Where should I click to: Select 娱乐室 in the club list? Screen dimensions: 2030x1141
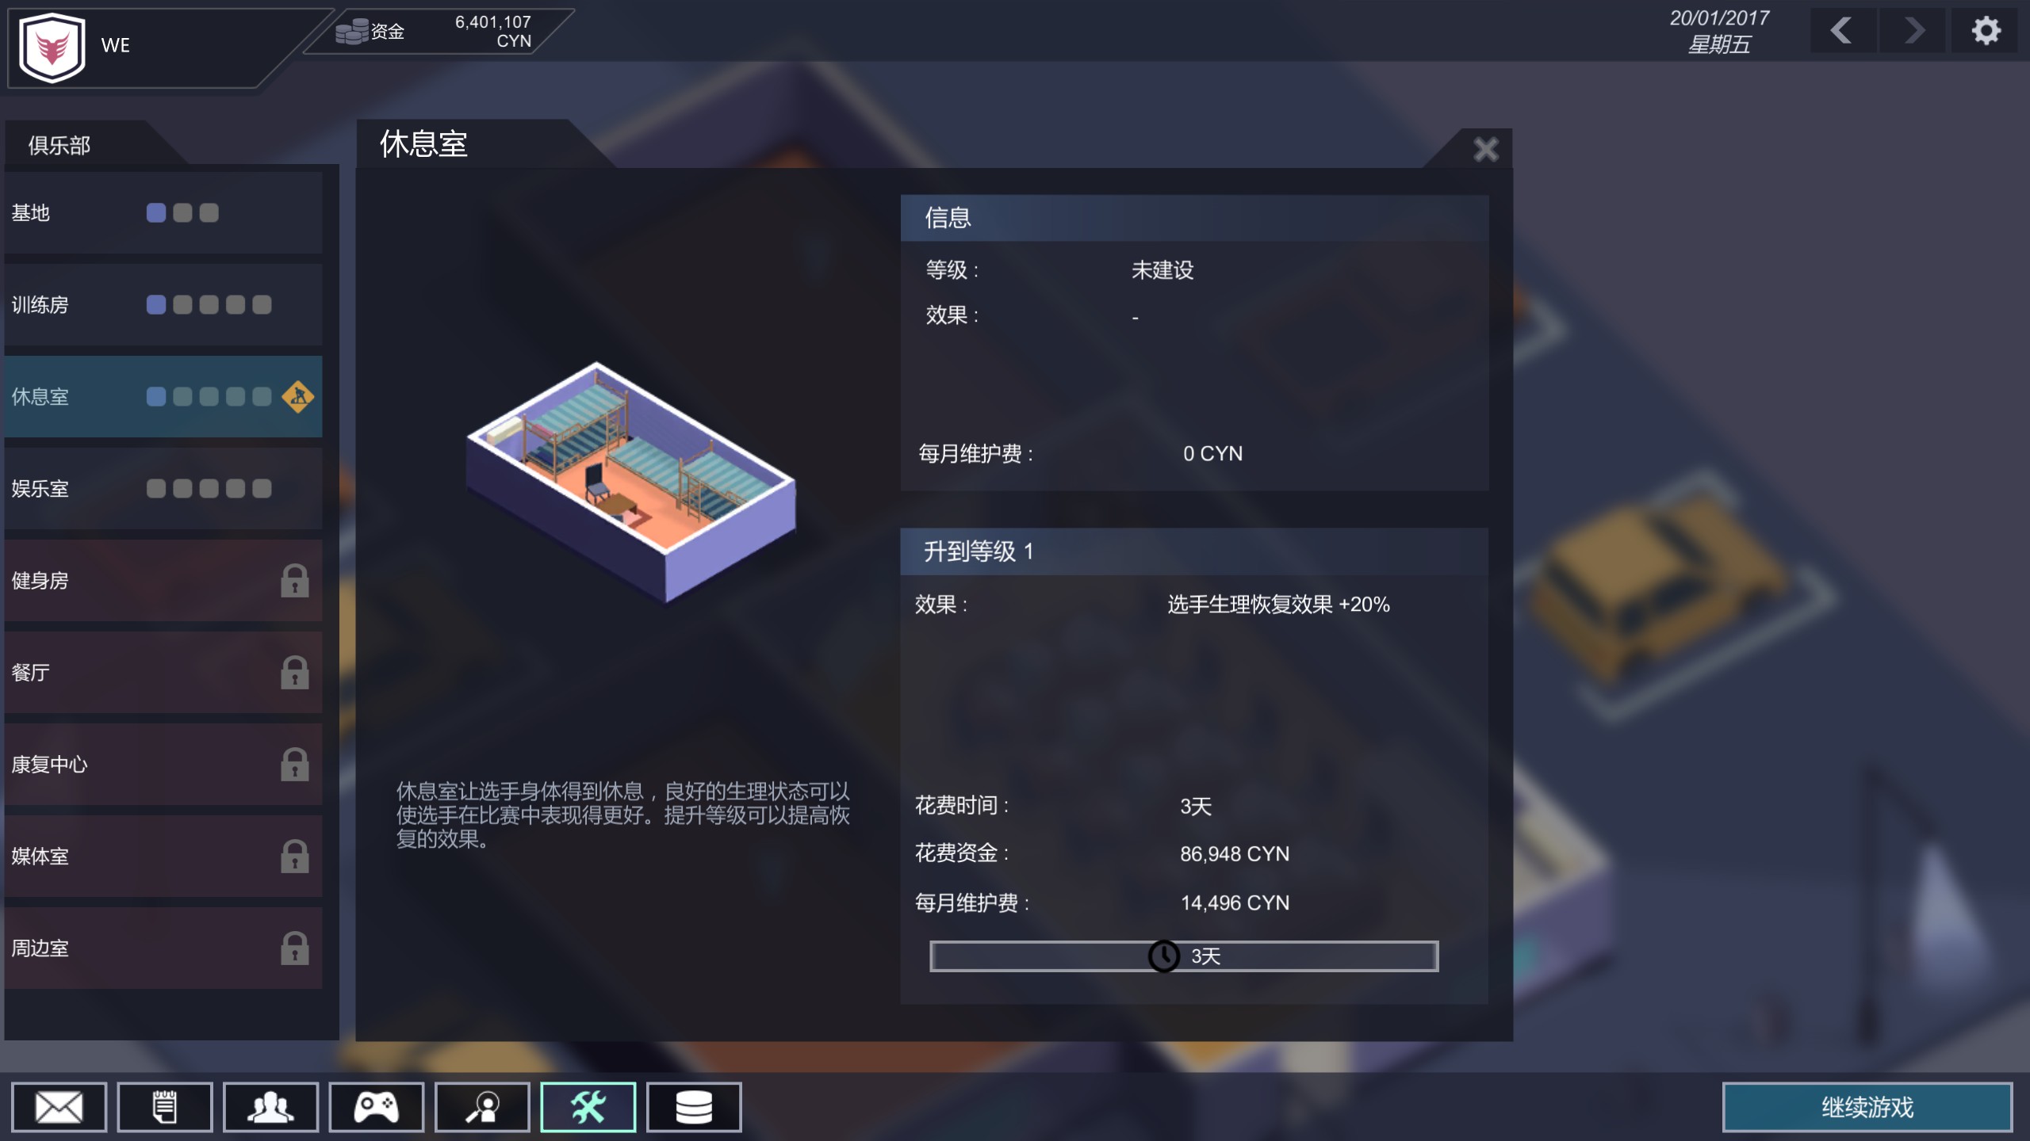click(x=163, y=488)
